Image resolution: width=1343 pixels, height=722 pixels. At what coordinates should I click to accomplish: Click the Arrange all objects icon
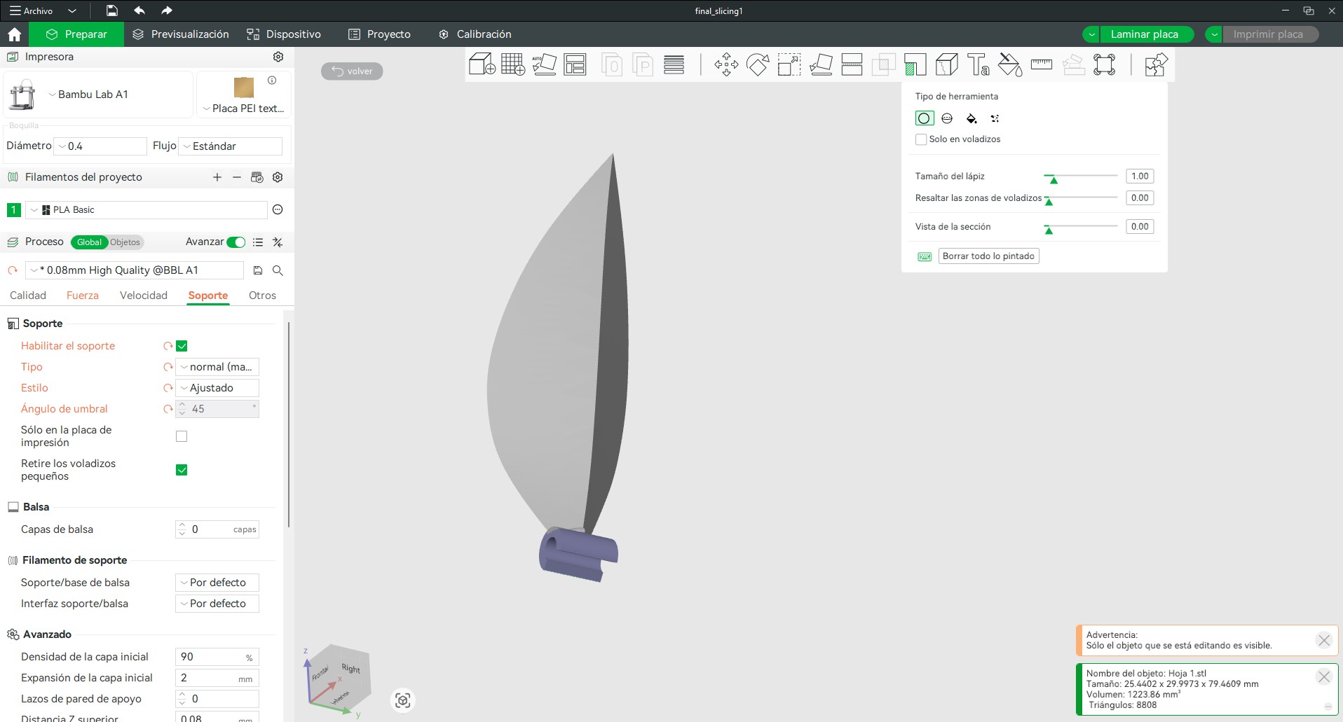pos(575,64)
